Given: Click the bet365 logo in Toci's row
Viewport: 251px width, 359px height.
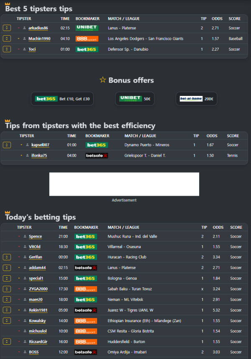Looking at the screenshot, I should click(87, 49).
